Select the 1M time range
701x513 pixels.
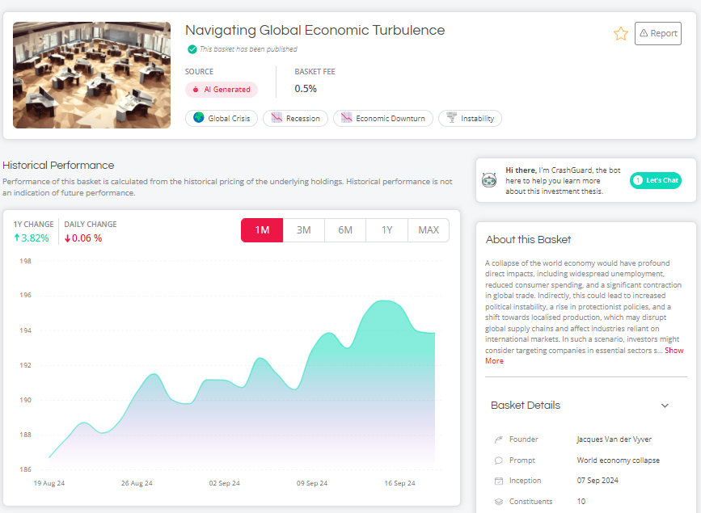[x=262, y=230]
